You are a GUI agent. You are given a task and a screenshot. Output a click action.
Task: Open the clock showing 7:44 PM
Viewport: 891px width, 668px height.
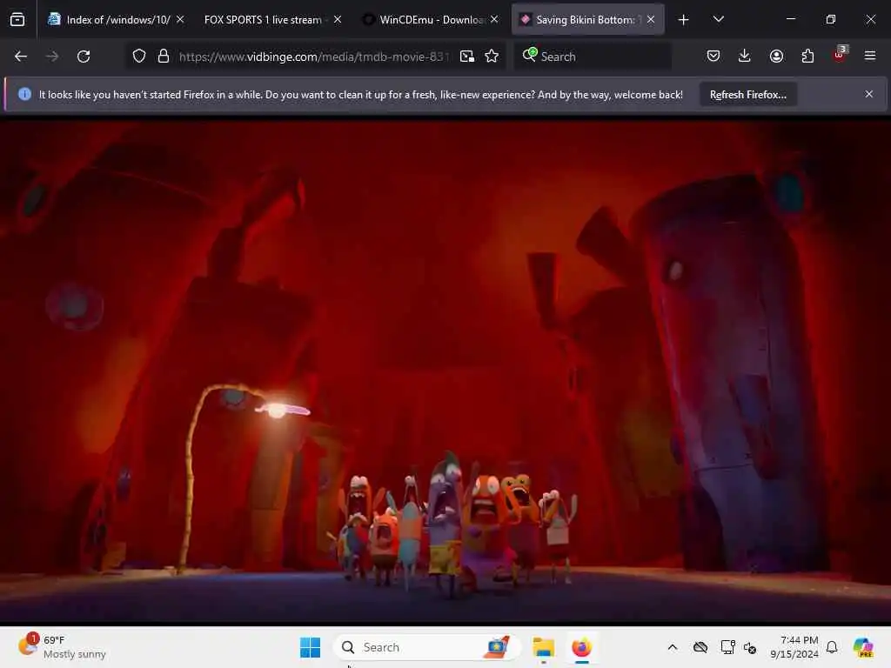tap(794, 647)
